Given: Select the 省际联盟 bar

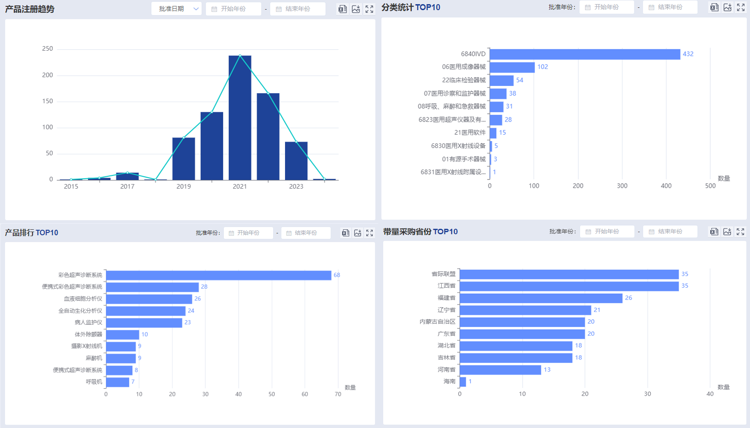Looking at the screenshot, I should (569, 274).
